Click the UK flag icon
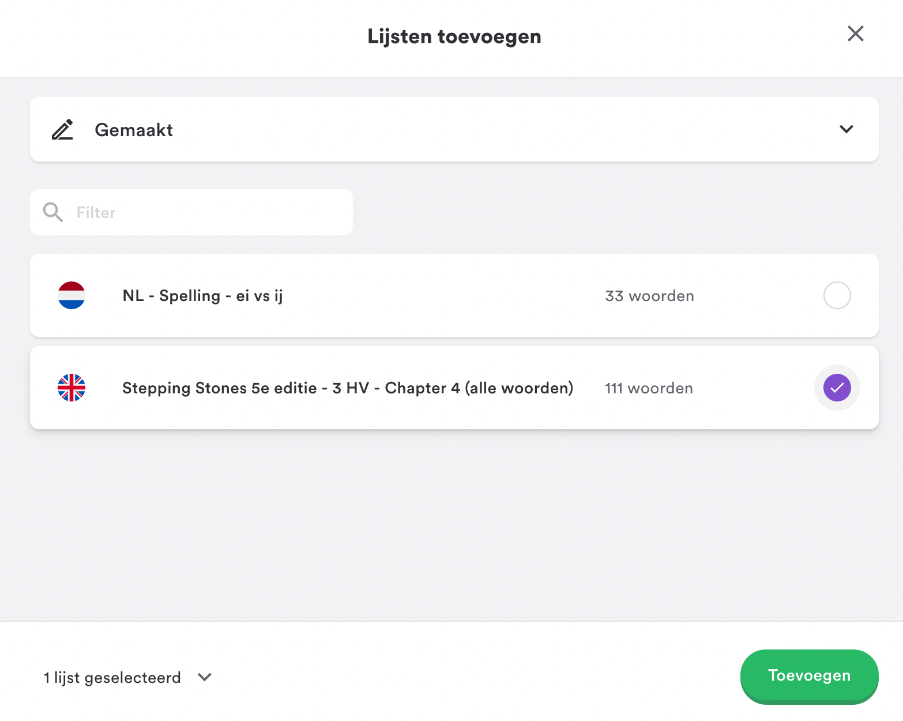 pos(72,388)
